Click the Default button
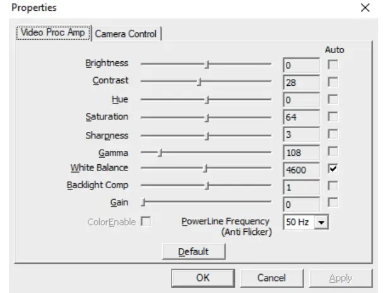The height and width of the screenshot is (293, 383). (193, 251)
